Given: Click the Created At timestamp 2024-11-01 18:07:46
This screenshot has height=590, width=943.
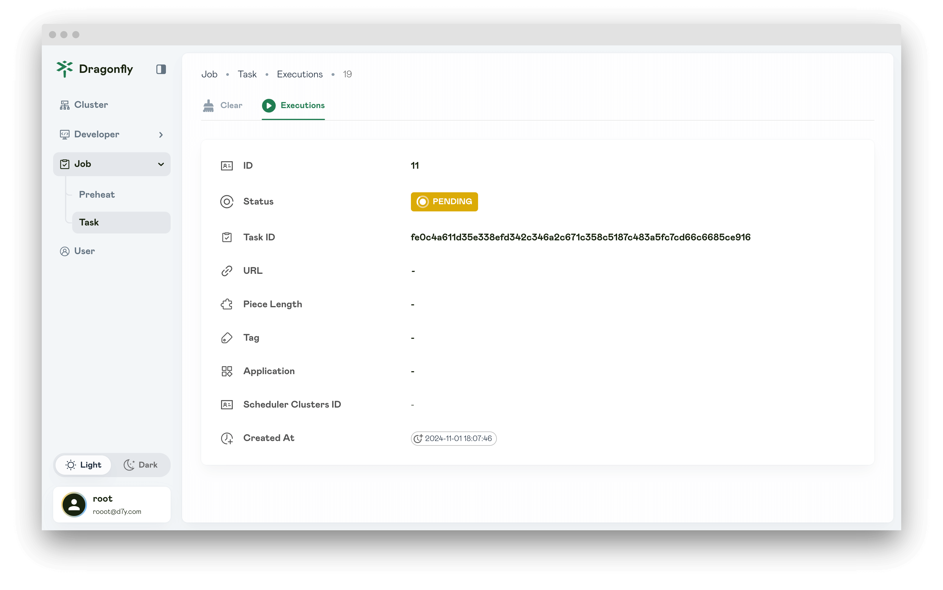Looking at the screenshot, I should (x=454, y=439).
